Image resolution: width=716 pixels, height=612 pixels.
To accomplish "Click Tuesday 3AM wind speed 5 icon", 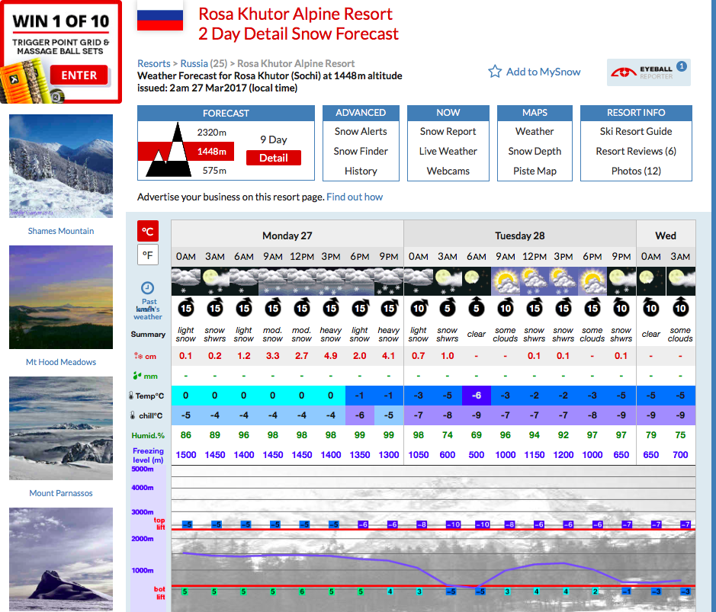I will tap(448, 308).
